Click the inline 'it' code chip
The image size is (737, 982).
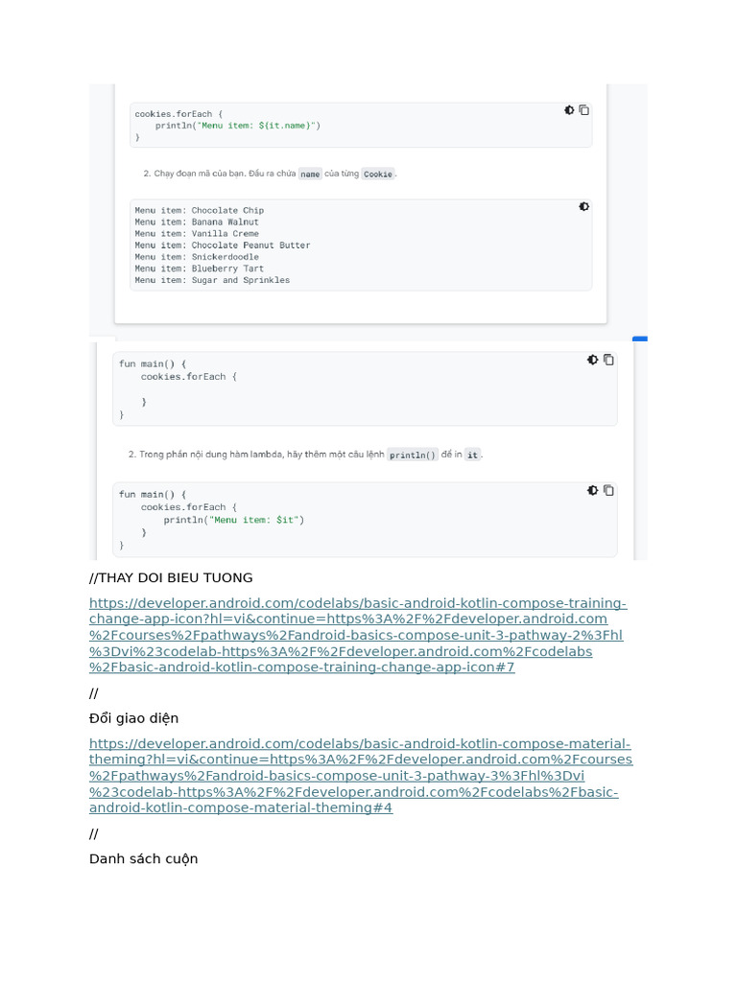point(472,455)
